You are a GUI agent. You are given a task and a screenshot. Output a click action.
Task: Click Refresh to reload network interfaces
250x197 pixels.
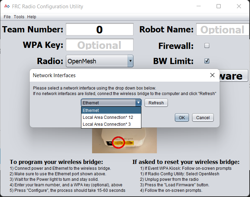(156, 103)
